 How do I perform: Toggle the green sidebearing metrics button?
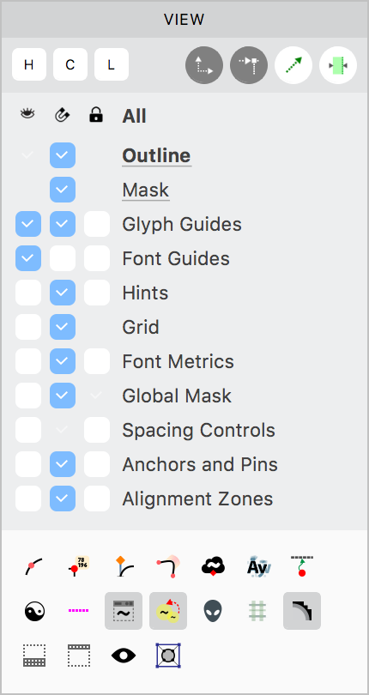338,65
